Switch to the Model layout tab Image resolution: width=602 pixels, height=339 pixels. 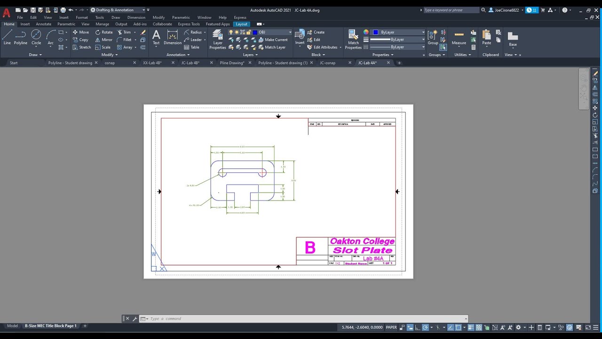12,326
